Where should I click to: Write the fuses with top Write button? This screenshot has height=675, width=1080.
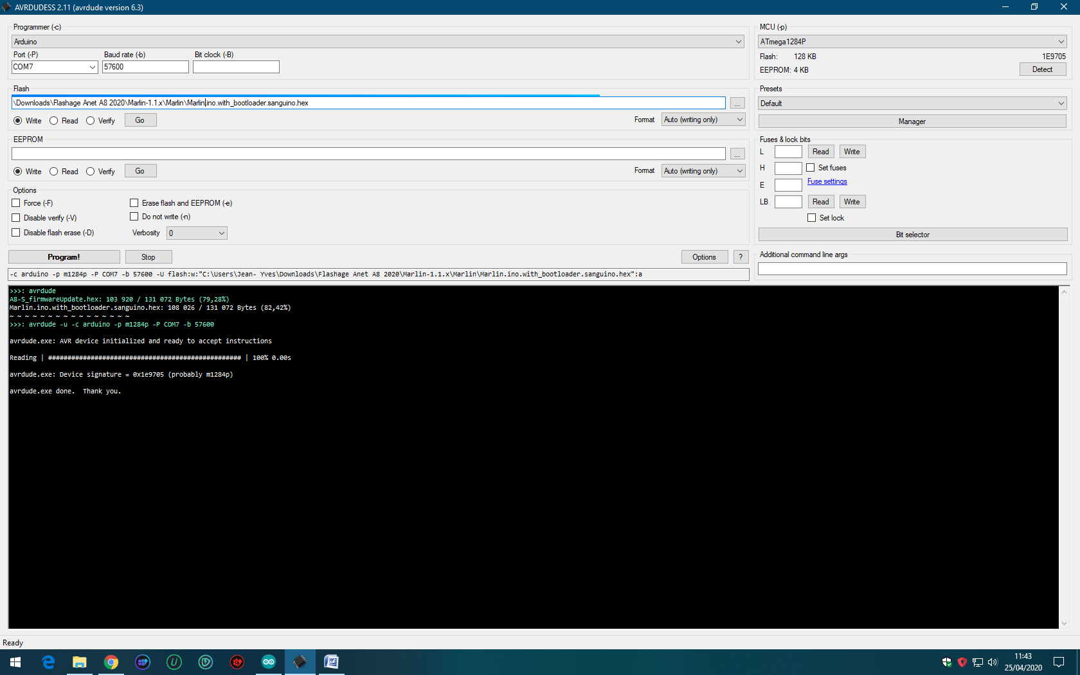pyautogui.click(x=852, y=152)
